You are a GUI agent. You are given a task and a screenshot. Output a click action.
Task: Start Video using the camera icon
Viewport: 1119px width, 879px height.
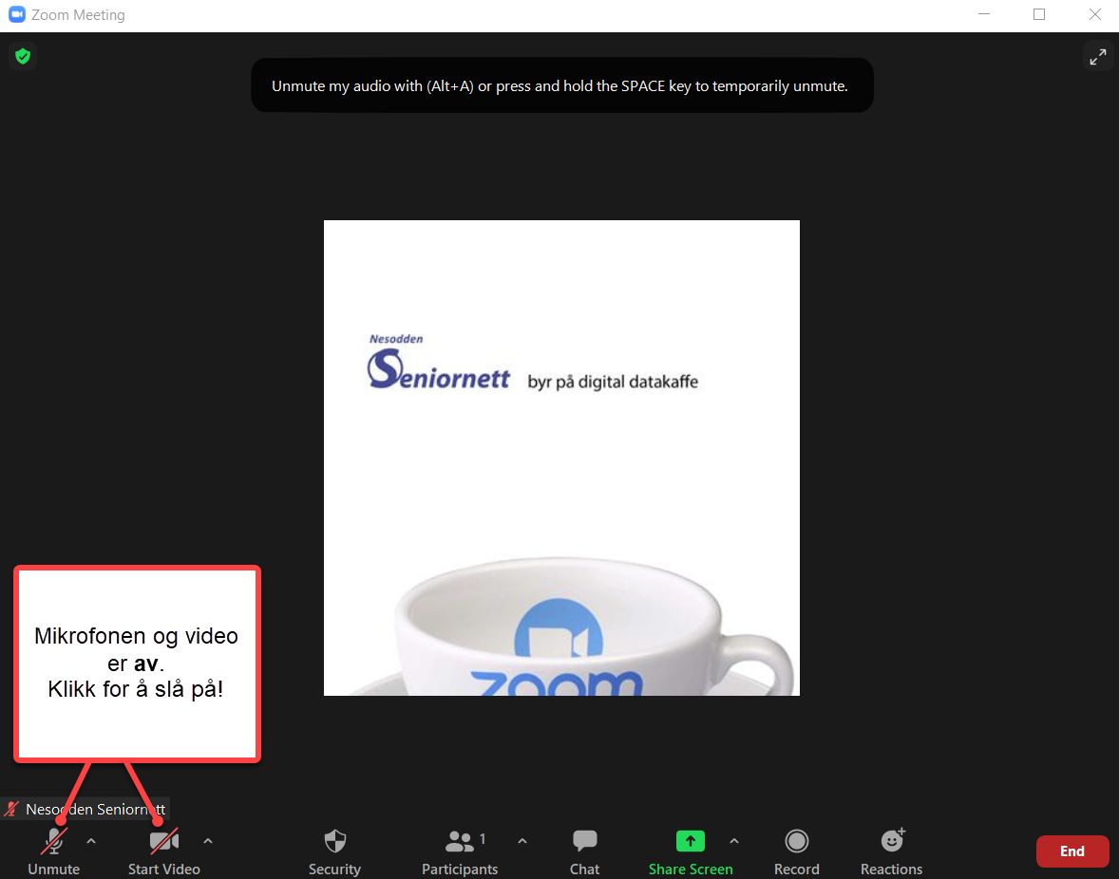(x=163, y=842)
